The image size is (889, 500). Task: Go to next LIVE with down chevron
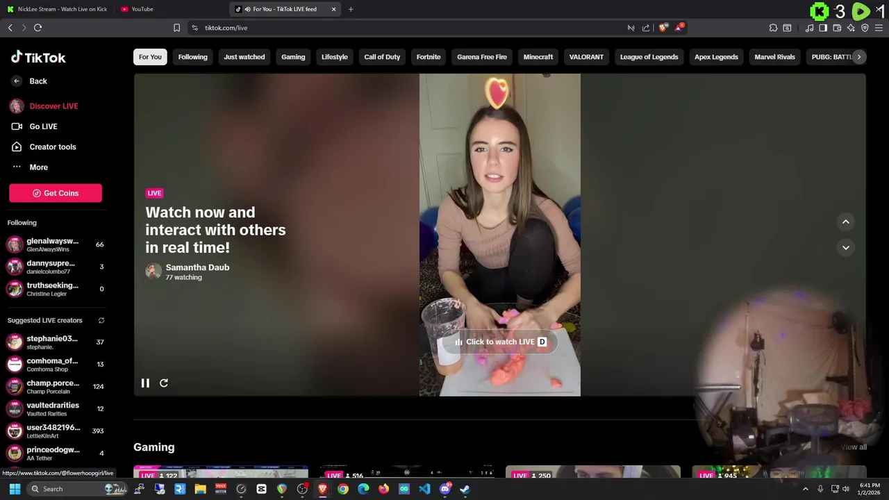coord(846,247)
